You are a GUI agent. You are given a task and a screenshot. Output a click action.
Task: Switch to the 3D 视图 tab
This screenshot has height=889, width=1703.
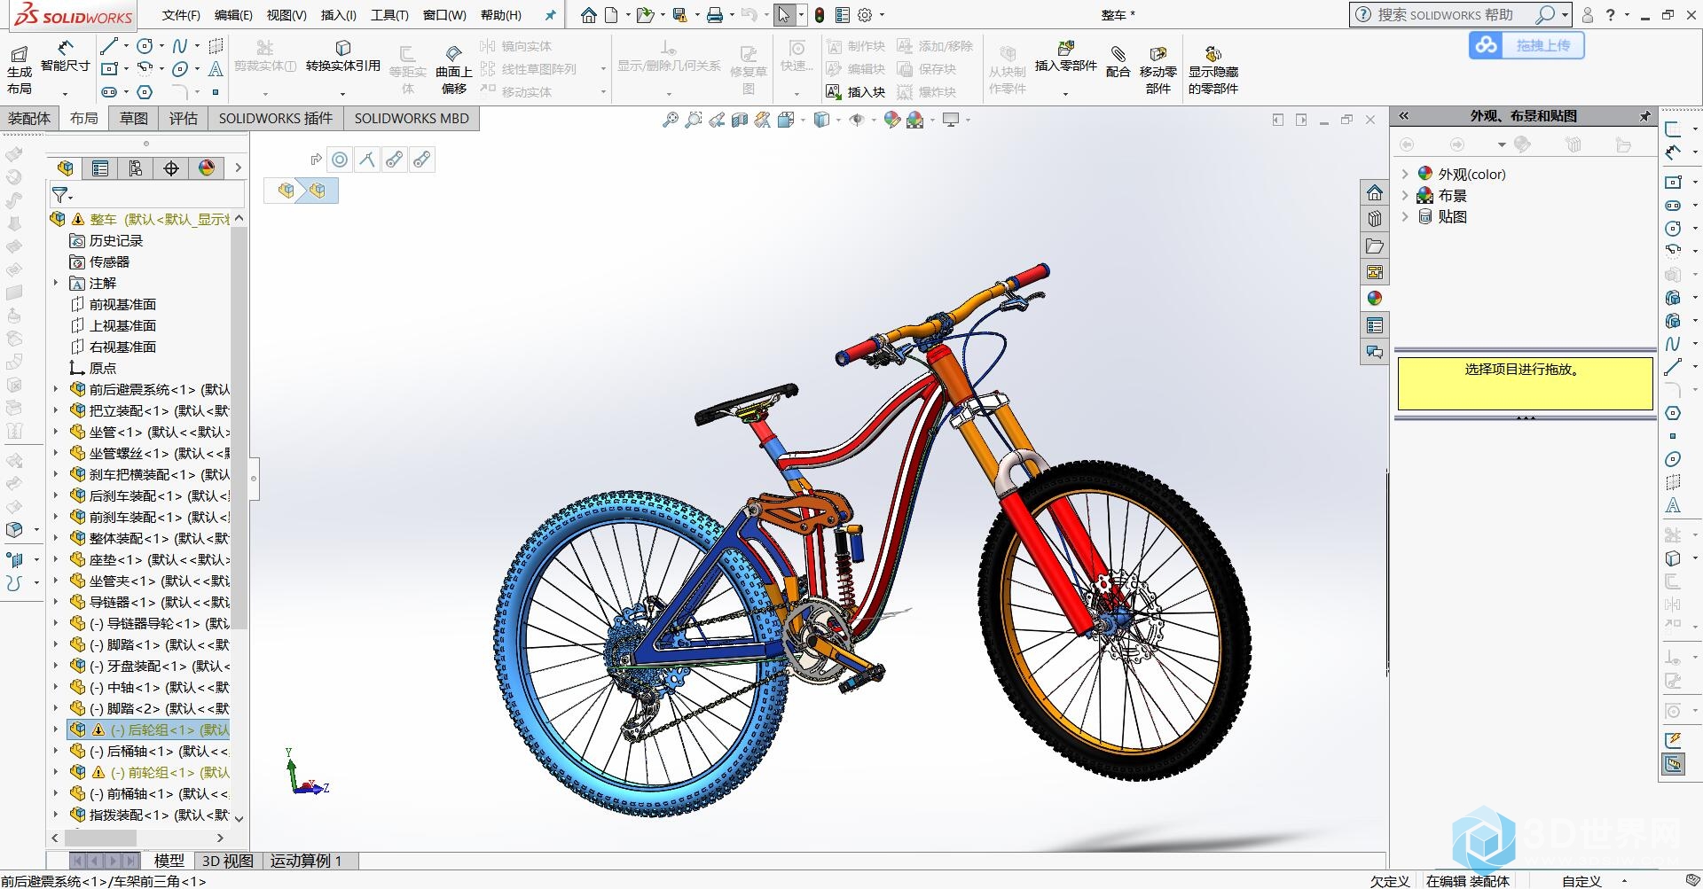(x=227, y=861)
